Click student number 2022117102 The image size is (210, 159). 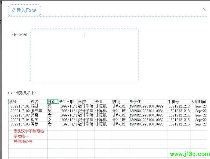click(20, 111)
